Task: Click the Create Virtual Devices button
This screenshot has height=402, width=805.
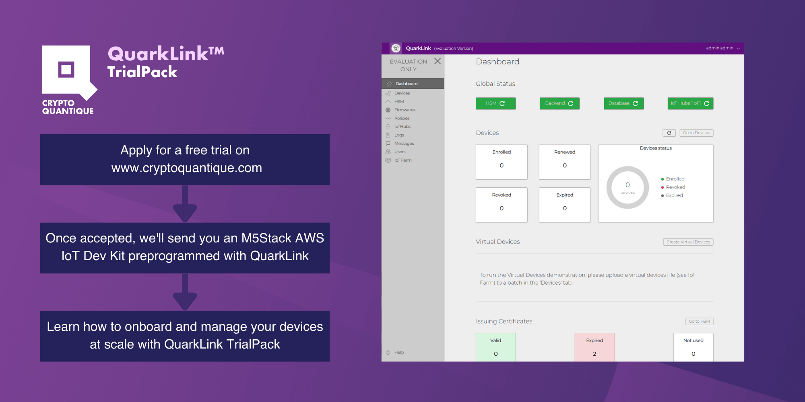Action: [688, 242]
